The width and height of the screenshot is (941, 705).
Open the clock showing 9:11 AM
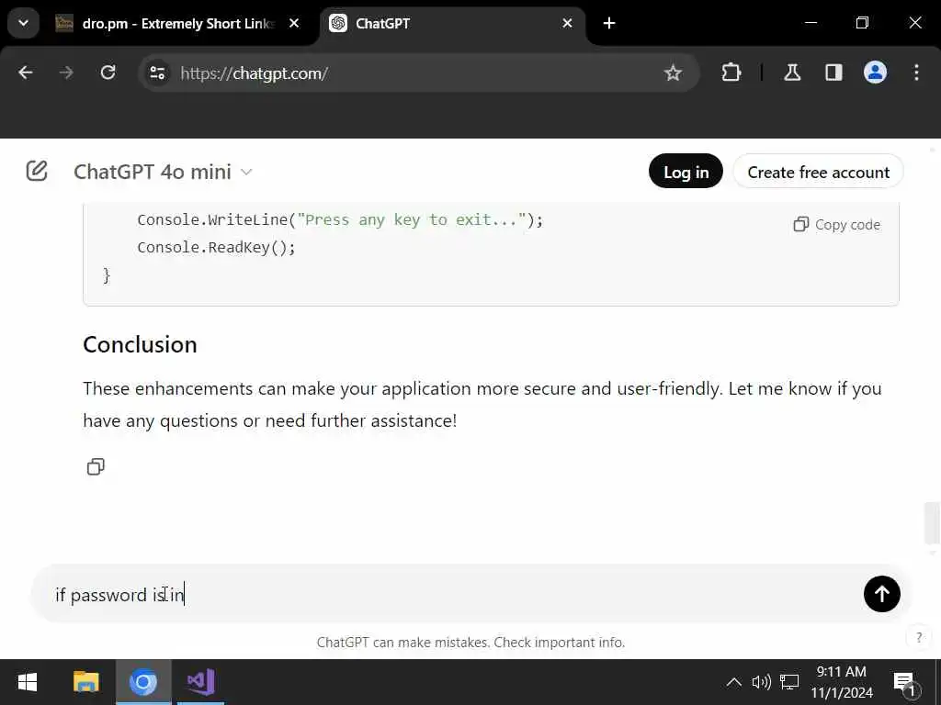coord(842,682)
